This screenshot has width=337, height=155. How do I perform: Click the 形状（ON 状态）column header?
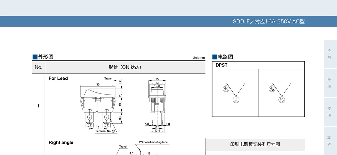[125, 67]
